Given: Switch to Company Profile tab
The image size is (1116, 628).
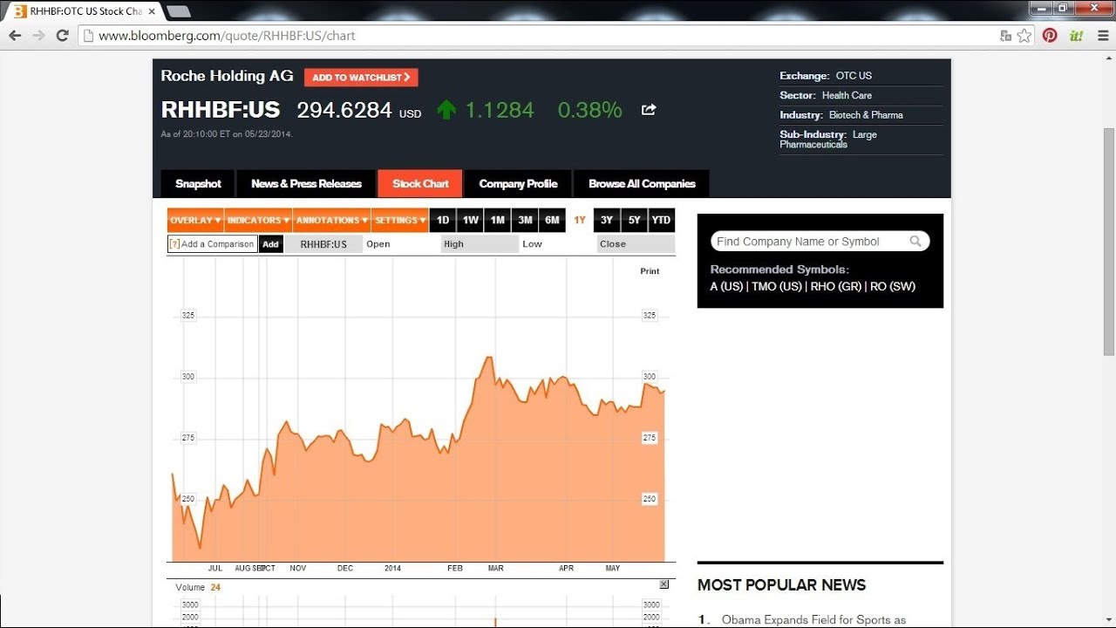Looking at the screenshot, I should (518, 184).
